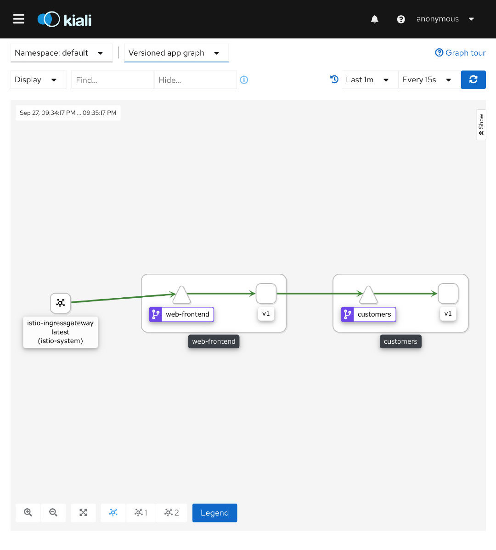Open the anonymous user menu
Image resolution: width=496 pixels, height=550 pixels.
[x=445, y=19]
